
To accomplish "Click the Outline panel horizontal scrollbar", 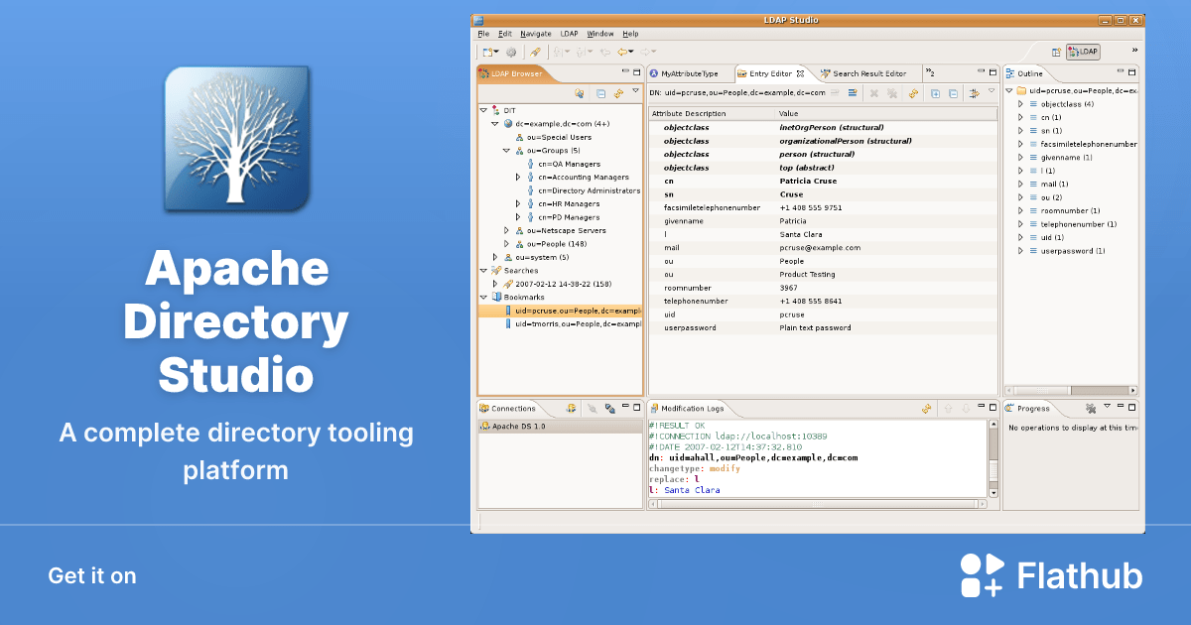I will pos(1072,390).
